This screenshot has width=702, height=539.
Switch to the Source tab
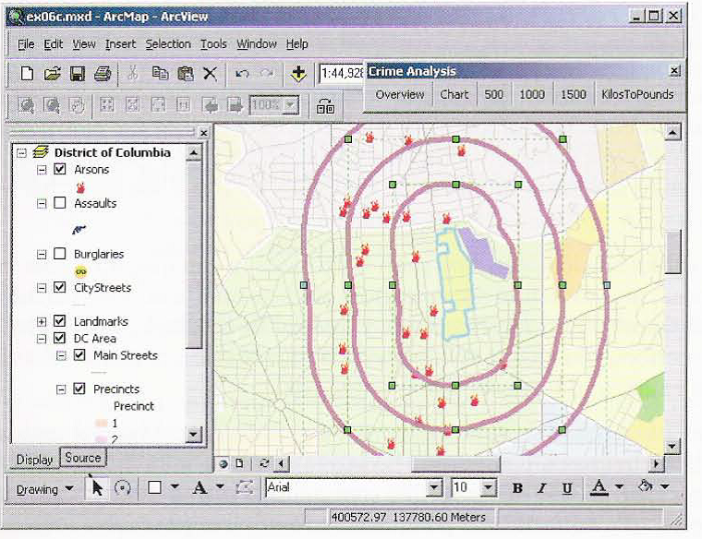[x=83, y=458]
